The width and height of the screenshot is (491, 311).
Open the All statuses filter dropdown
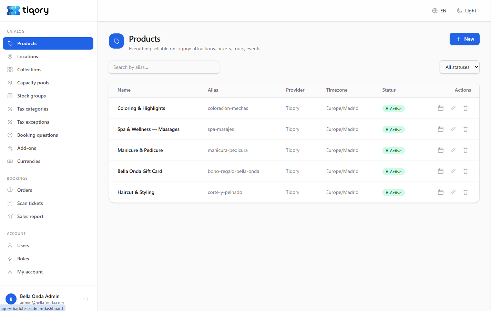pos(459,67)
